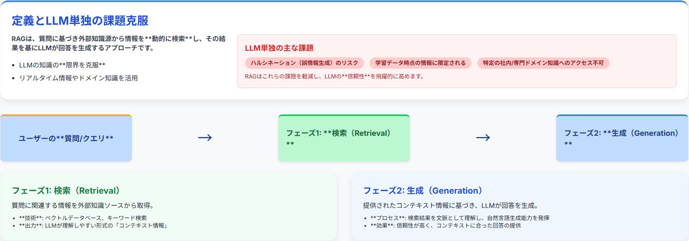This screenshot has height=241, width=689.
Task: Click the blue フェーズ2 生成 flow step box
Action: (622, 138)
